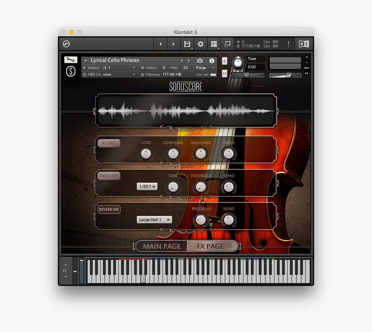Click the Max voices value 32
This screenshot has width=372, height=332.
185,68
